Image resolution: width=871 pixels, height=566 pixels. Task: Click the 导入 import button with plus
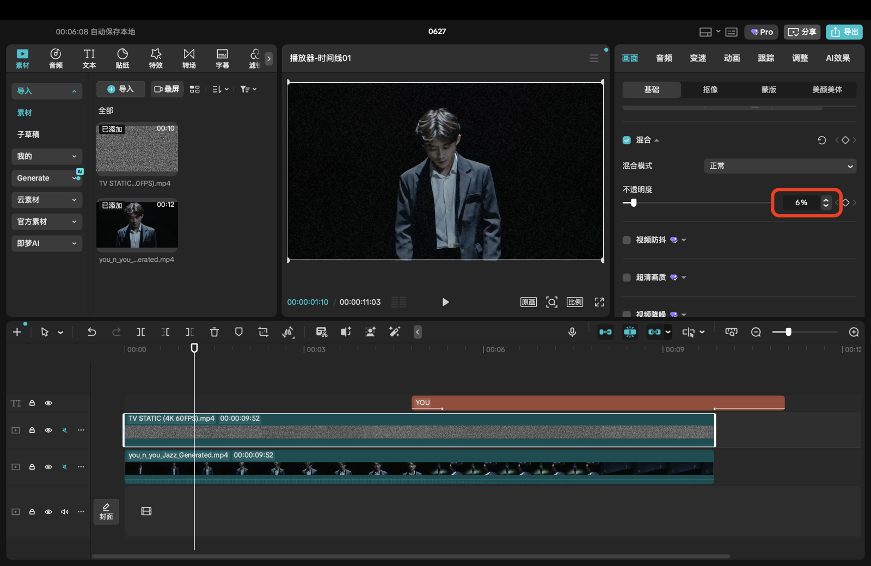point(120,89)
